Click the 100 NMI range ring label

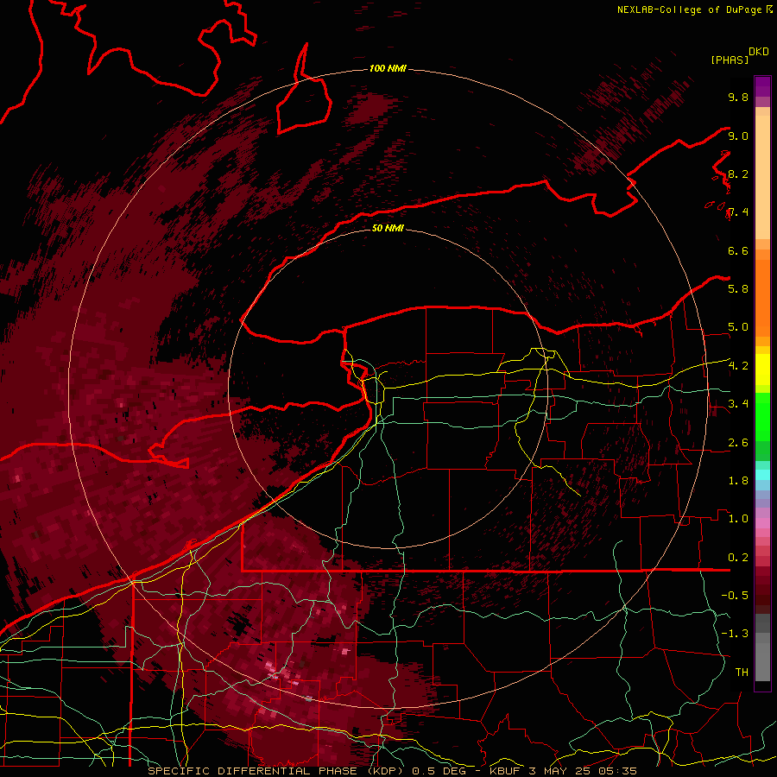point(388,68)
